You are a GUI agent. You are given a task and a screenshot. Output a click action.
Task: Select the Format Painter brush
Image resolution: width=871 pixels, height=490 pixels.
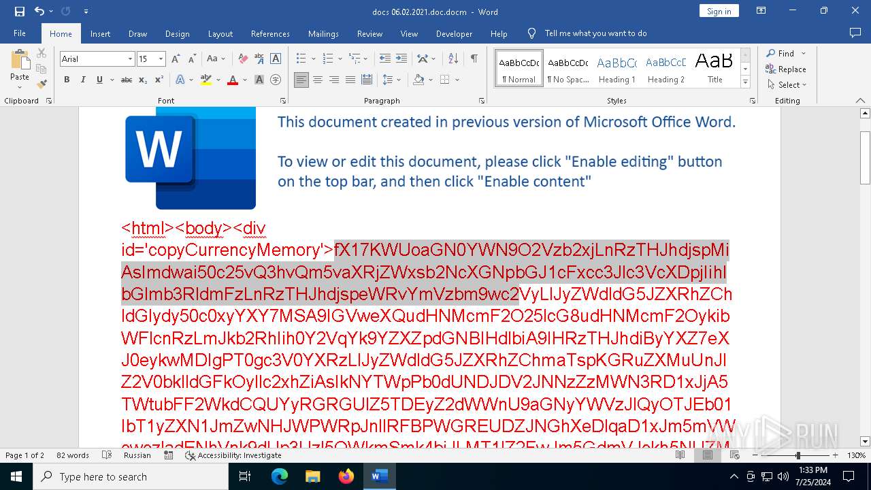click(42, 84)
